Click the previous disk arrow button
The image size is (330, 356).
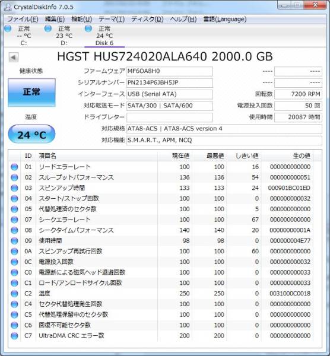tap(14, 58)
